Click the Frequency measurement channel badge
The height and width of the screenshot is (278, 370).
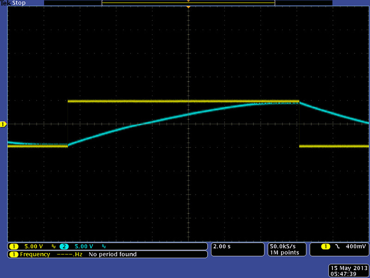tap(14, 254)
